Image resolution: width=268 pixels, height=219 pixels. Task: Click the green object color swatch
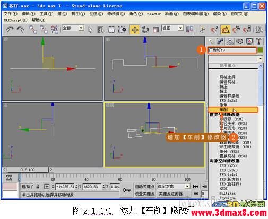click(260, 50)
